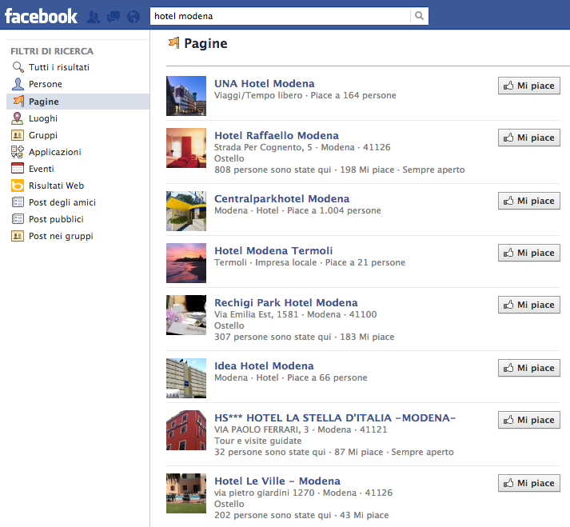Click icon beside Post nei gruppi
This screenshot has width=570, height=527.
18,236
